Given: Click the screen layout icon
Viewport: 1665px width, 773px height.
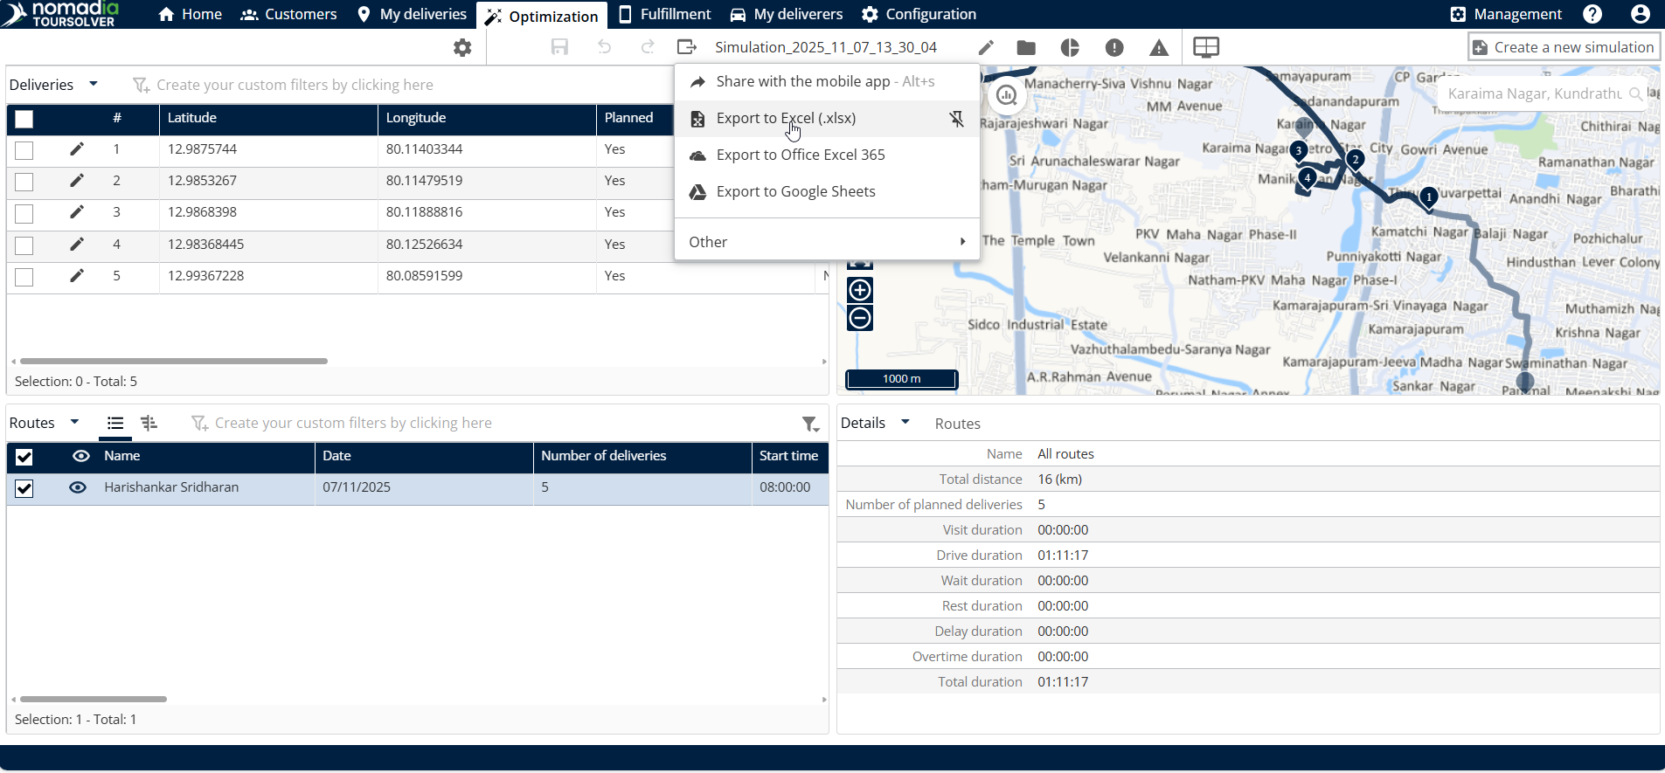Looking at the screenshot, I should pyautogui.click(x=1206, y=47).
